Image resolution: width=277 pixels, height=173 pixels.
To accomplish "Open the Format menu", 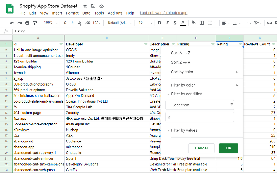I will (x=72, y=13).
